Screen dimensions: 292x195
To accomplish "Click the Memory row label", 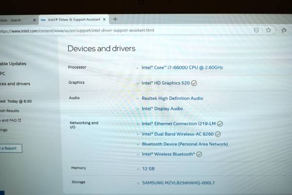I will tap(78, 168).
